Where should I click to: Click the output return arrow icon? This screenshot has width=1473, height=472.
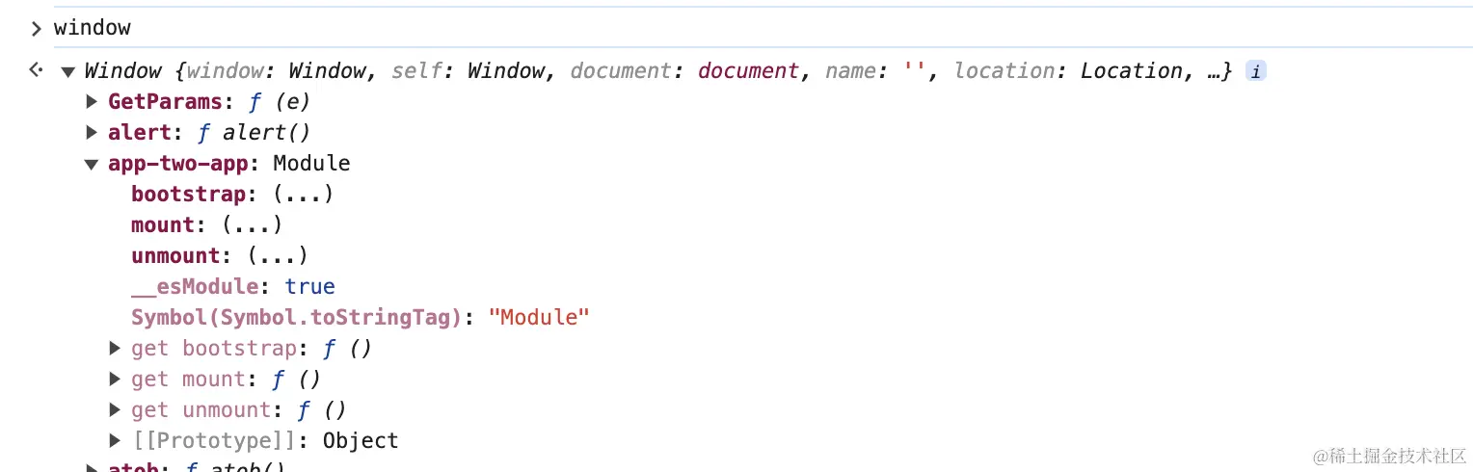[36, 70]
